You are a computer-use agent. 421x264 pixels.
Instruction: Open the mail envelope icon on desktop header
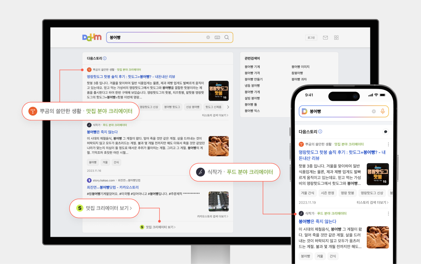(325, 38)
